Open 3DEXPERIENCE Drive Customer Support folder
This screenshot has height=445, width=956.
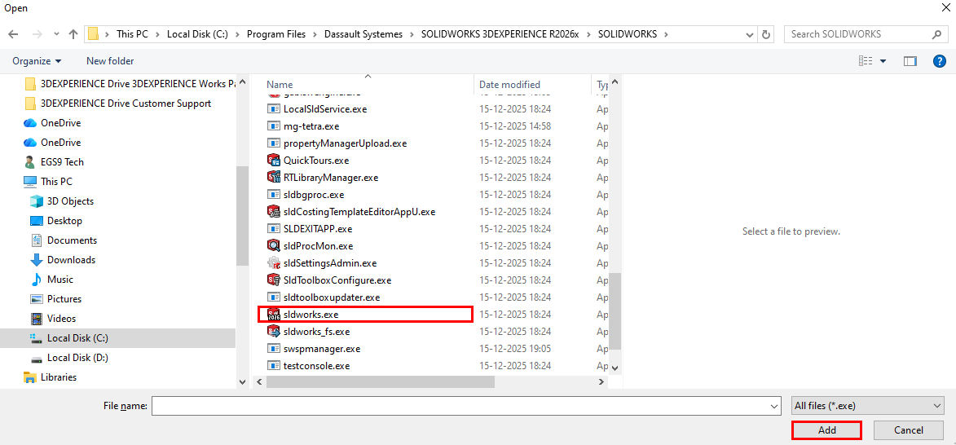click(126, 104)
